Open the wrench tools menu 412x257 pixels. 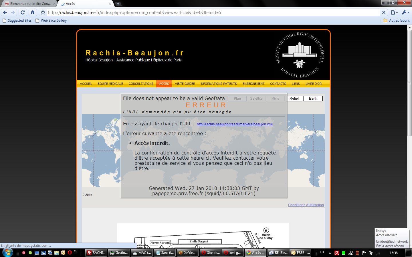point(405,12)
